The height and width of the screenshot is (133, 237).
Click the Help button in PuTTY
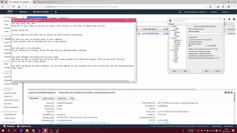185,71
